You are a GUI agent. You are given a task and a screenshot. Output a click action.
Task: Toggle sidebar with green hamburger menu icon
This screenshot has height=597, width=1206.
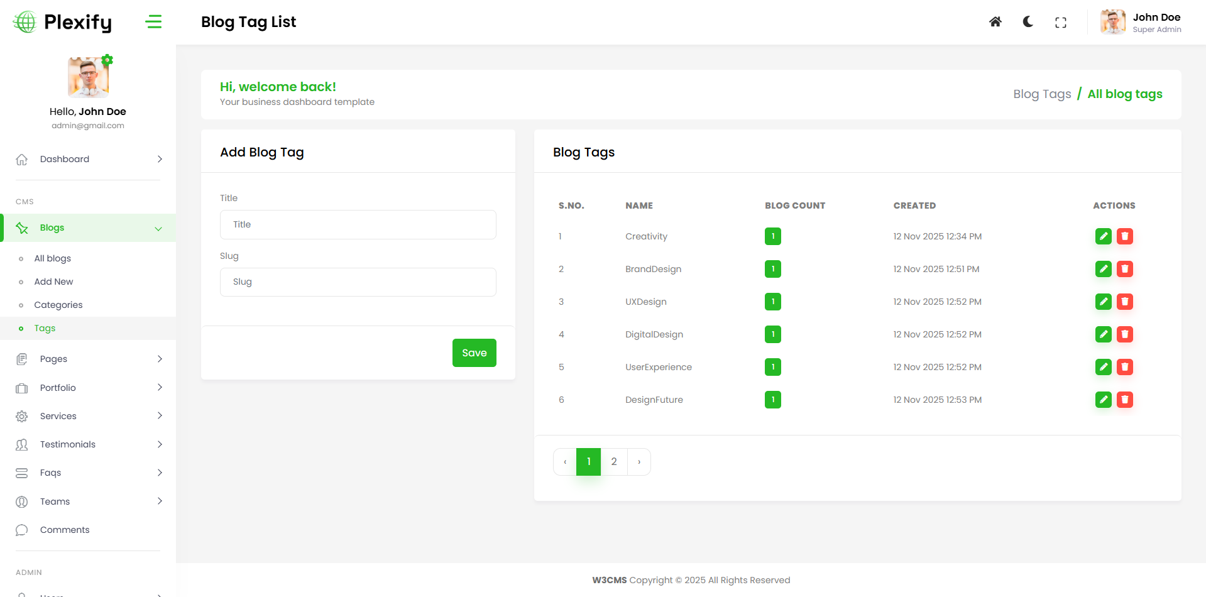pos(153,22)
